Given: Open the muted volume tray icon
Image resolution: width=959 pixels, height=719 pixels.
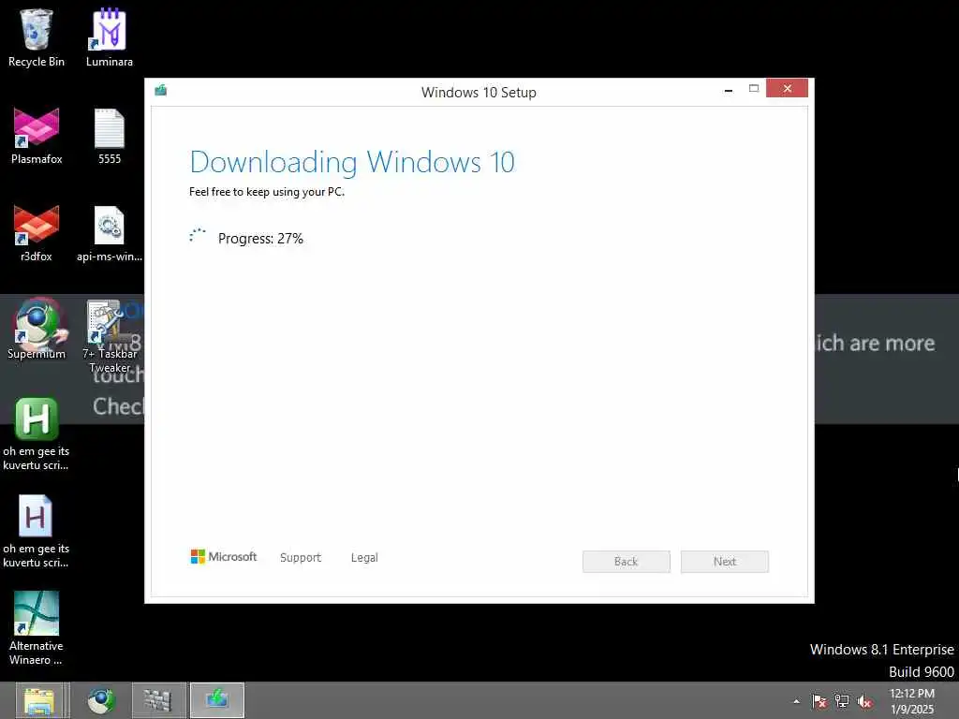Looking at the screenshot, I should coord(864,701).
